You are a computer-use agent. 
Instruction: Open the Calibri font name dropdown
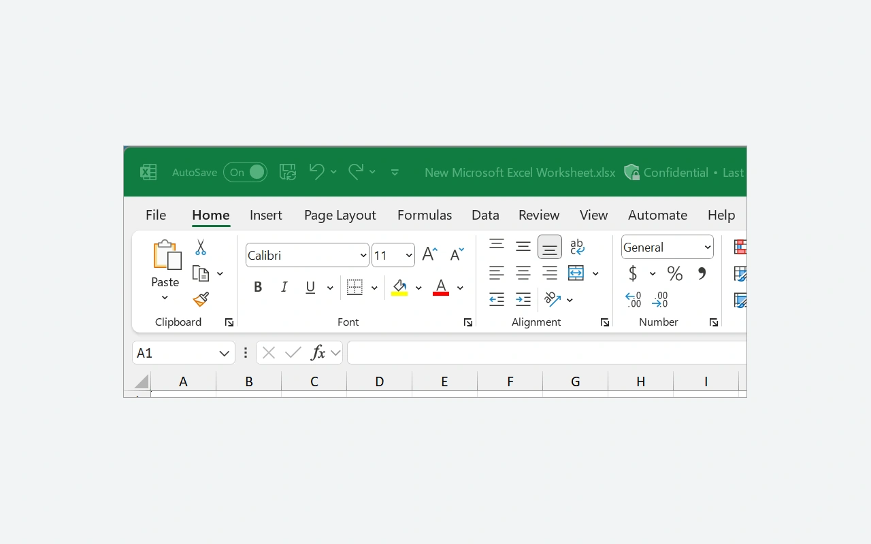363,256
